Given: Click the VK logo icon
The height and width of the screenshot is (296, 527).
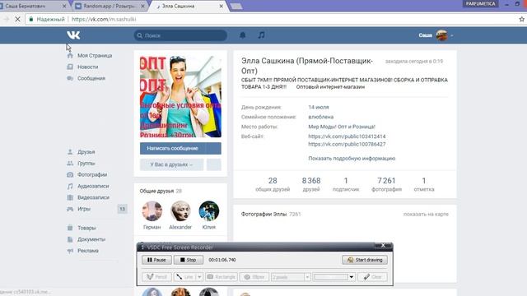Looking at the screenshot, I should point(73,35).
